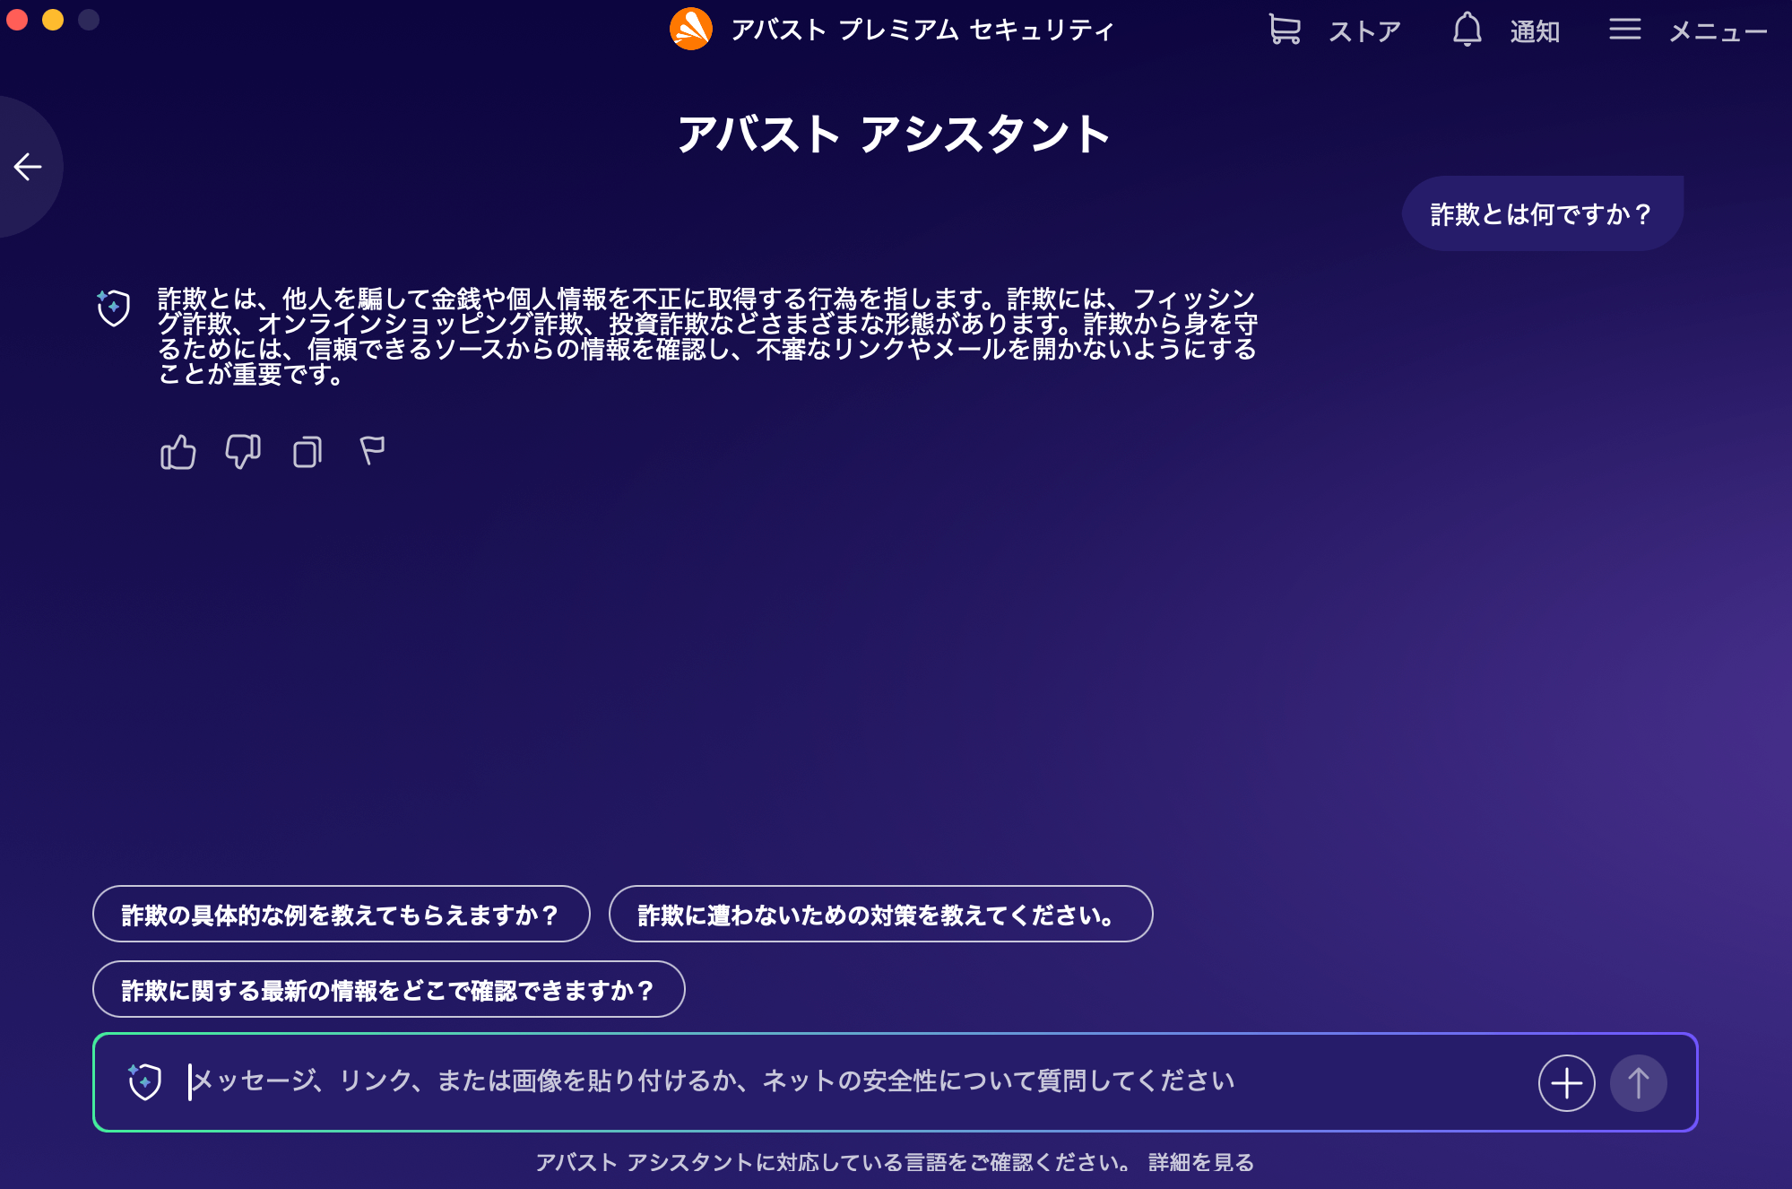The width and height of the screenshot is (1792, 1189).
Task: Click the notification bell icon
Action: tap(1467, 29)
